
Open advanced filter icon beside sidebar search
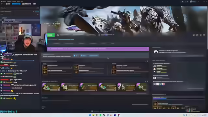coord(38,15)
